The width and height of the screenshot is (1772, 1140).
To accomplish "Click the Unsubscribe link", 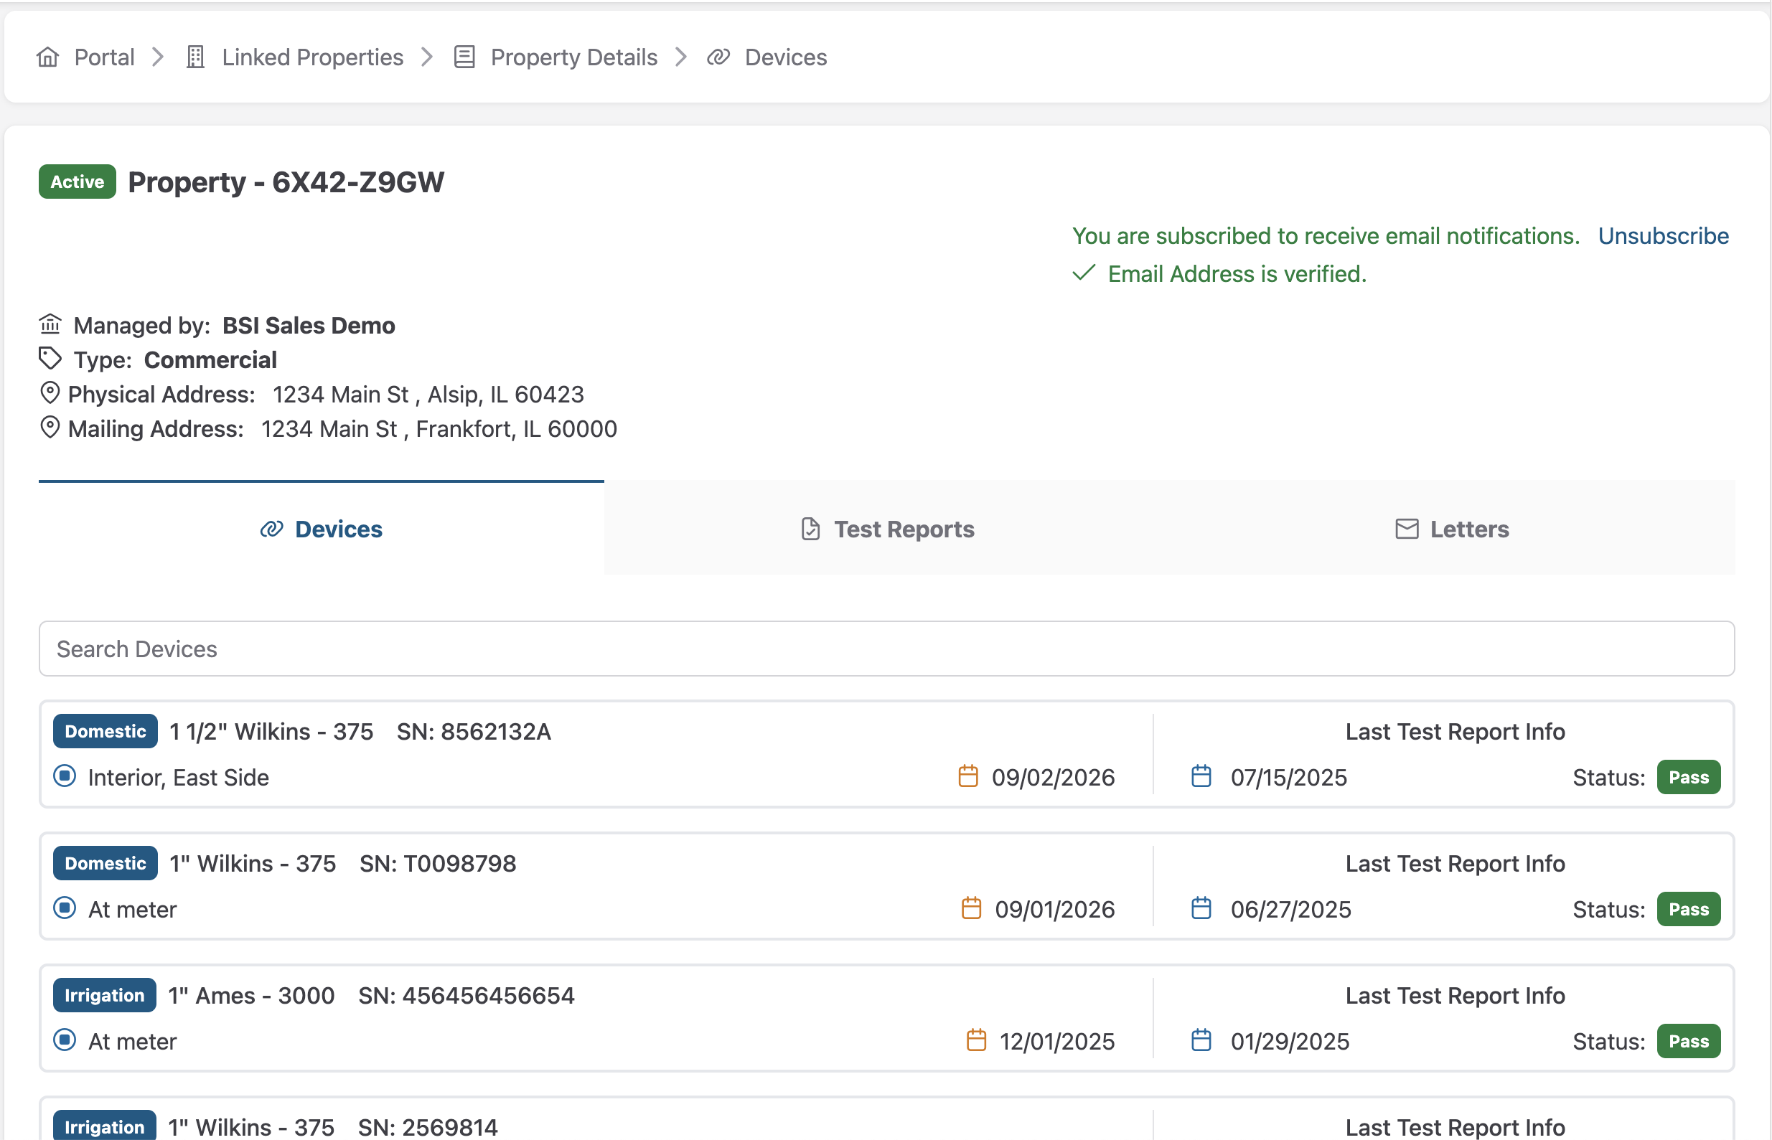I will [1662, 236].
